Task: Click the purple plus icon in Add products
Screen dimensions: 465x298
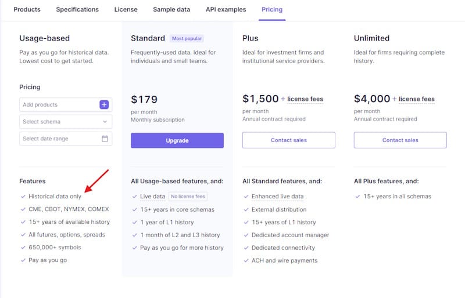Action: coord(104,105)
